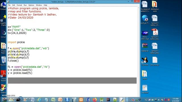The image size is (182, 102).
Task: Click the blue 'g' taskbar icon
Action: [x=88, y=99]
